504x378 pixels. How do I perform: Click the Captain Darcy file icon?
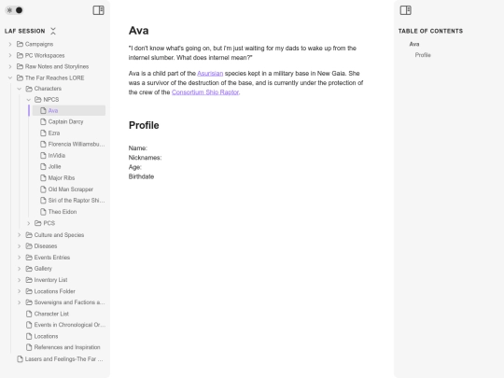point(43,122)
